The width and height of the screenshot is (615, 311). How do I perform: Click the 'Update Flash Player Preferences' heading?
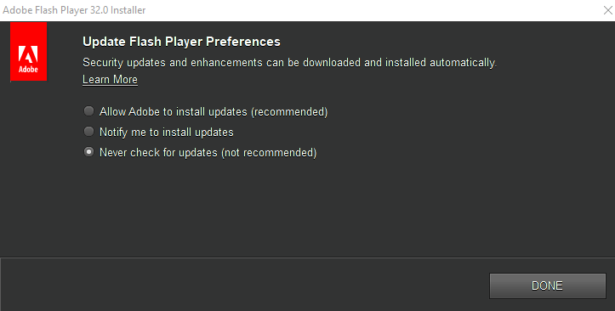point(181,42)
